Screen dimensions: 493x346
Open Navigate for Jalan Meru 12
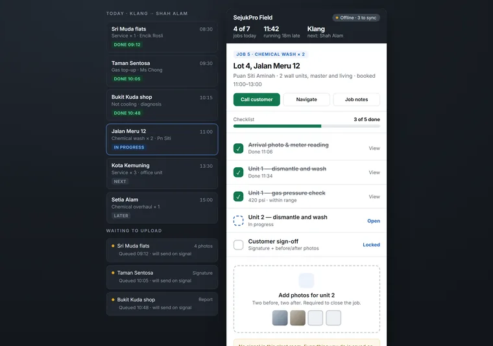tap(307, 100)
